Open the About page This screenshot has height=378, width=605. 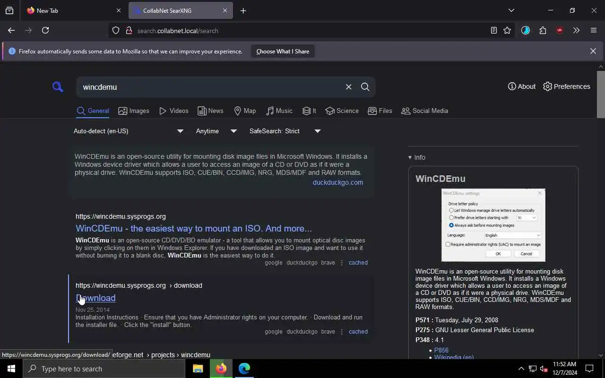pos(521,86)
